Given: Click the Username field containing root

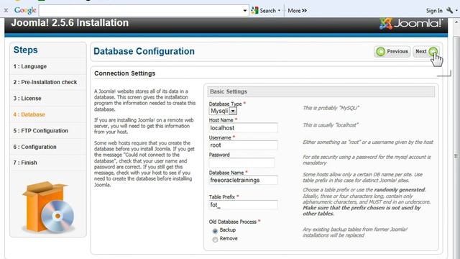Looking at the screenshot, I should pos(243,145).
